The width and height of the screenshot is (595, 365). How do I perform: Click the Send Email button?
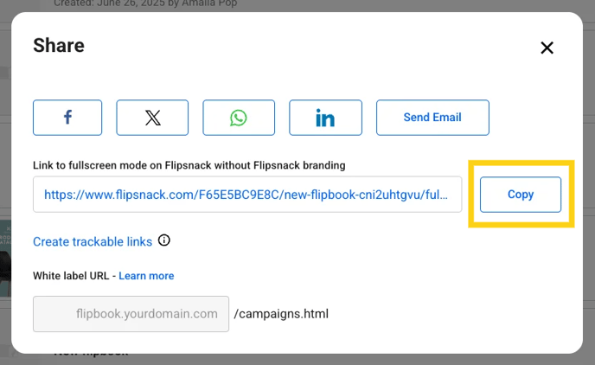pyautogui.click(x=432, y=118)
